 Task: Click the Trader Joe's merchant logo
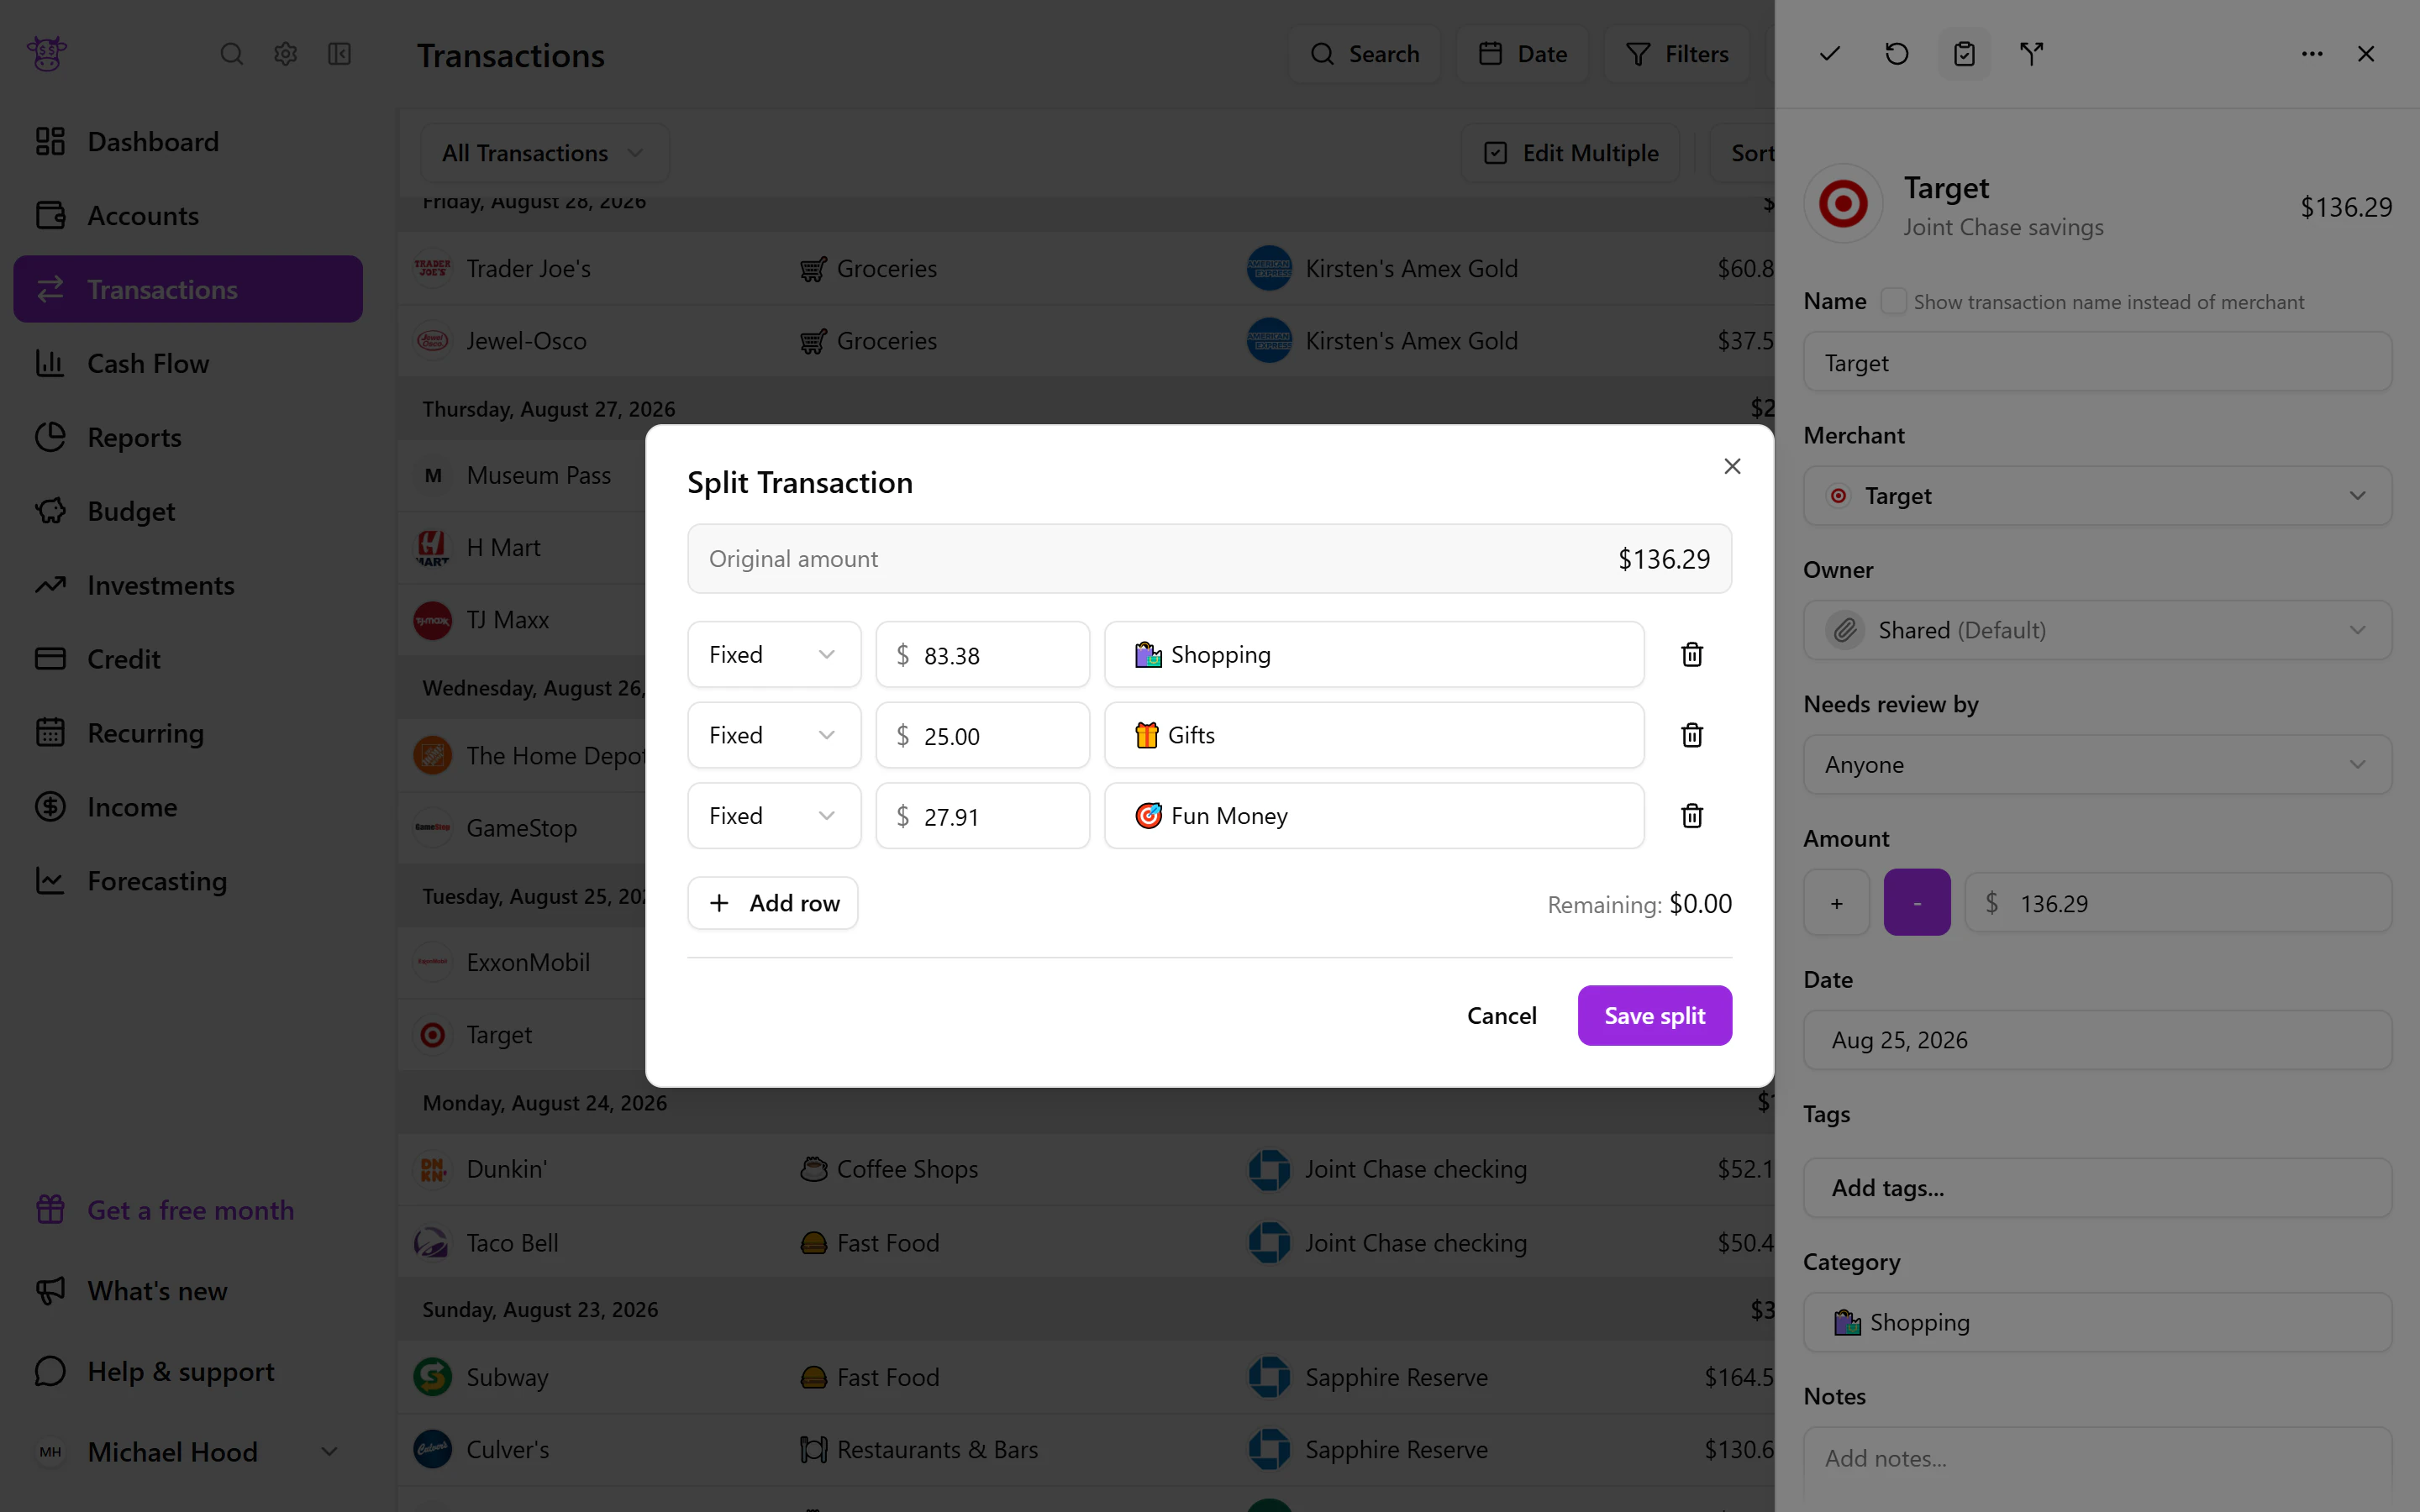point(432,268)
